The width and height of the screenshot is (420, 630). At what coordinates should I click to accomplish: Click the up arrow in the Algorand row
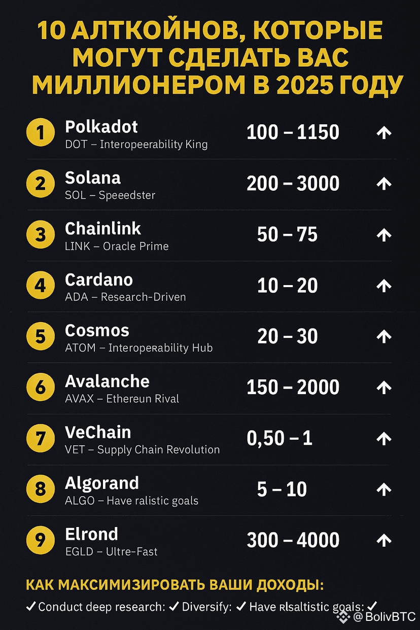click(x=384, y=489)
